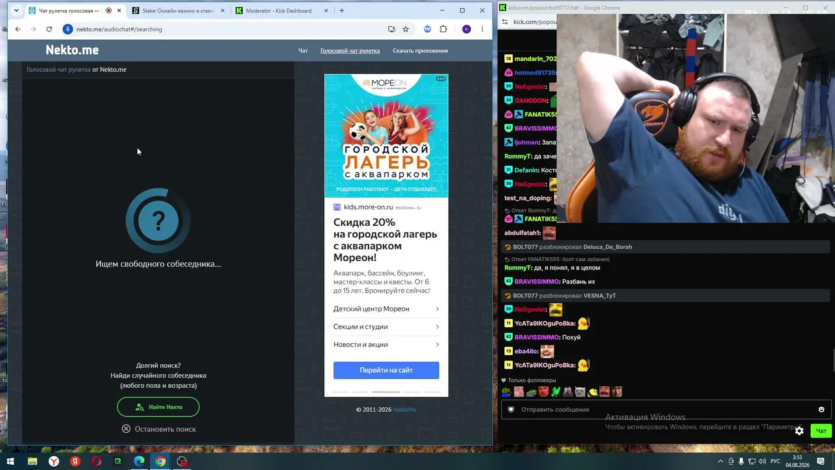Click the Google Chrome taskbar icon
Screen dimensions: 835x470
[160, 462]
